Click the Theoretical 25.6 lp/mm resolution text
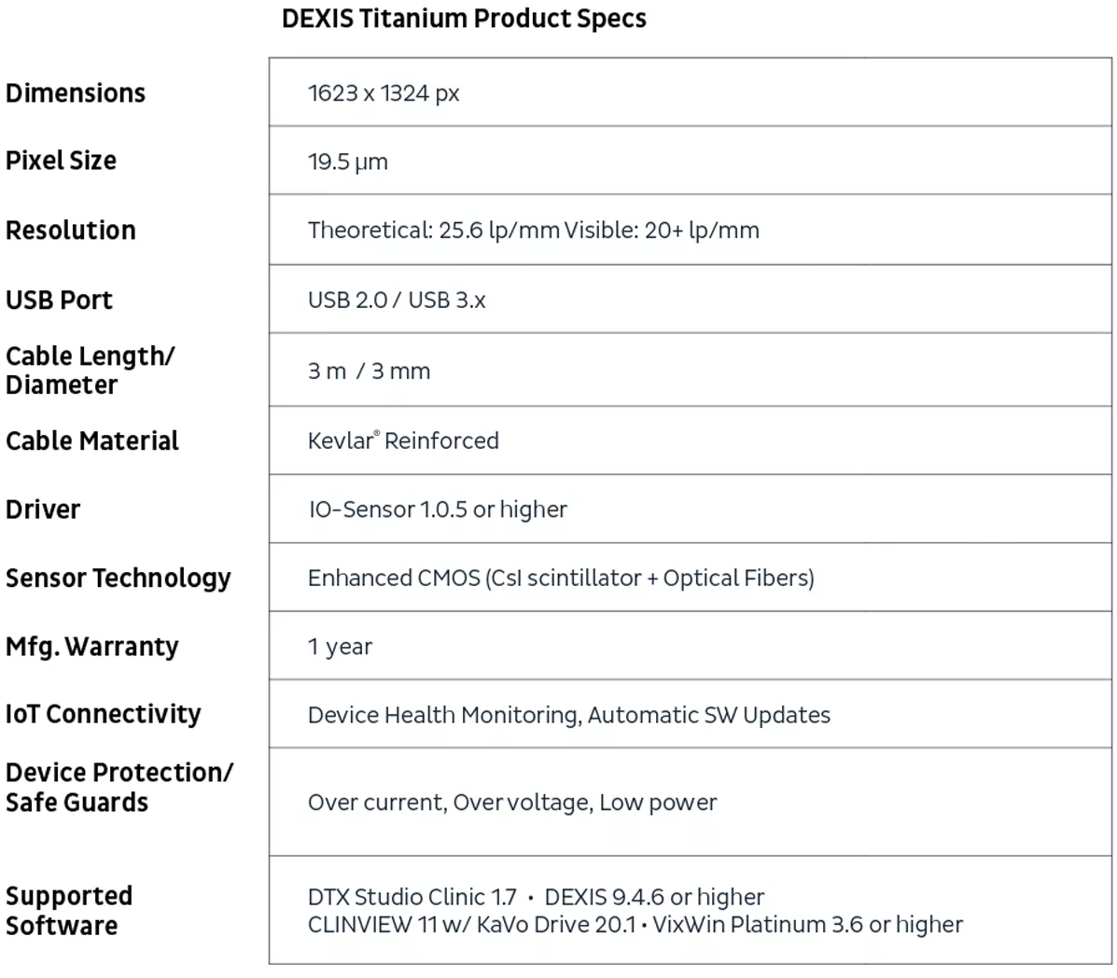 pyautogui.click(x=433, y=231)
